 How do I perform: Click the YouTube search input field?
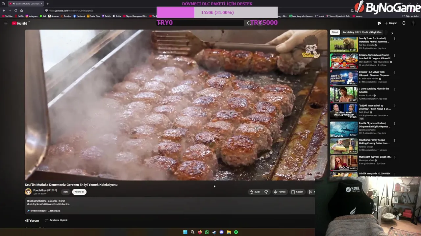pos(200,23)
